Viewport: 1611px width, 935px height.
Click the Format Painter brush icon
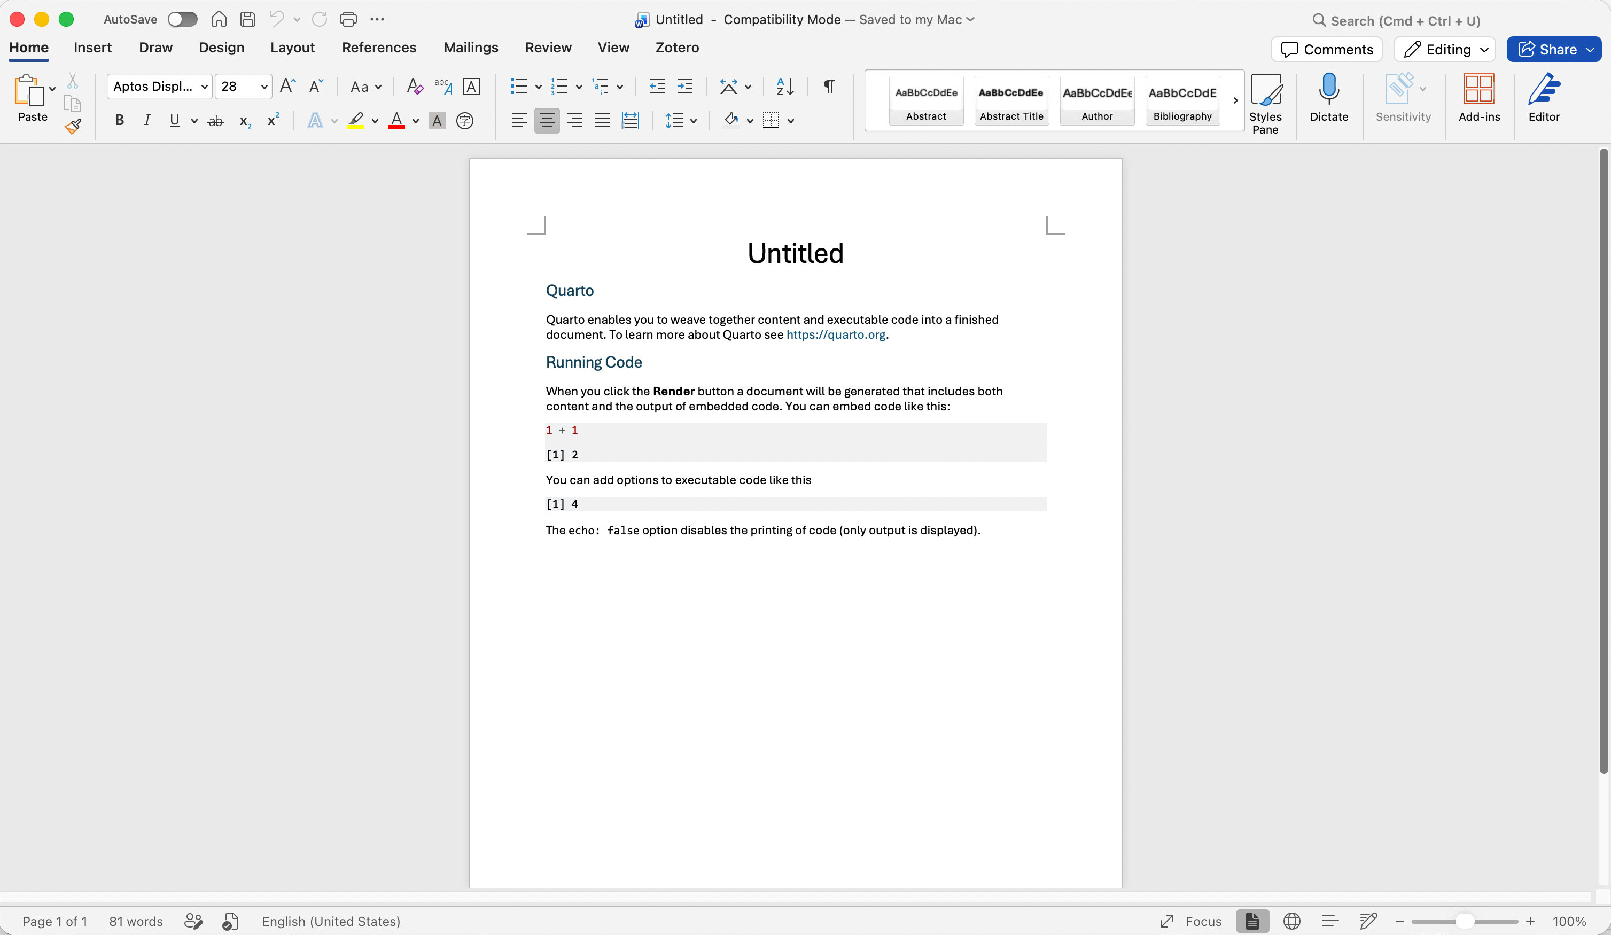73,127
